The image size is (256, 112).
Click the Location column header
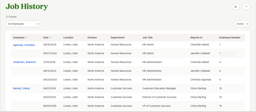click(68, 37)
